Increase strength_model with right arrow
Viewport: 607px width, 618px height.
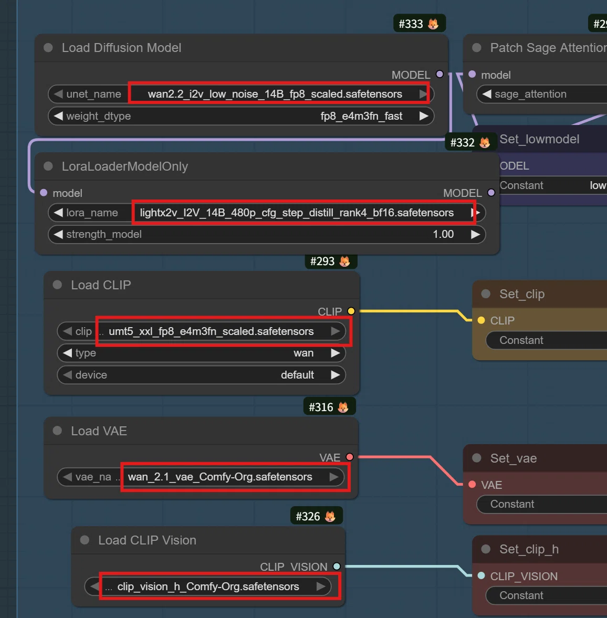click(476, 234)
